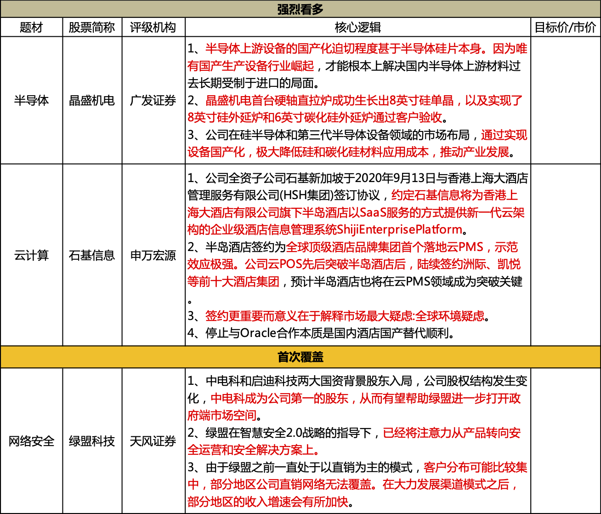Click the line 3、签约更重要而意义在于解释市场最大疑虑
Image resolution: width=601 pixels, height=514 pixels.
click(339, 316)
